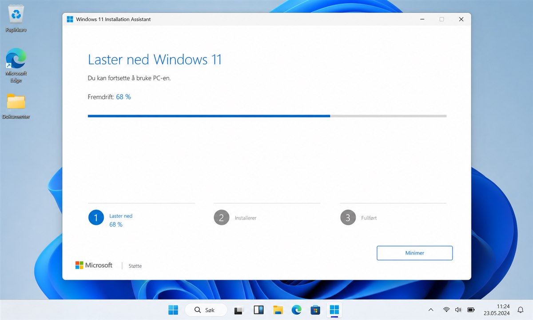This screenshot has height=320, width=533.
Task: Click the 'Fremdrift: 68 %' text
Action: 109,97
